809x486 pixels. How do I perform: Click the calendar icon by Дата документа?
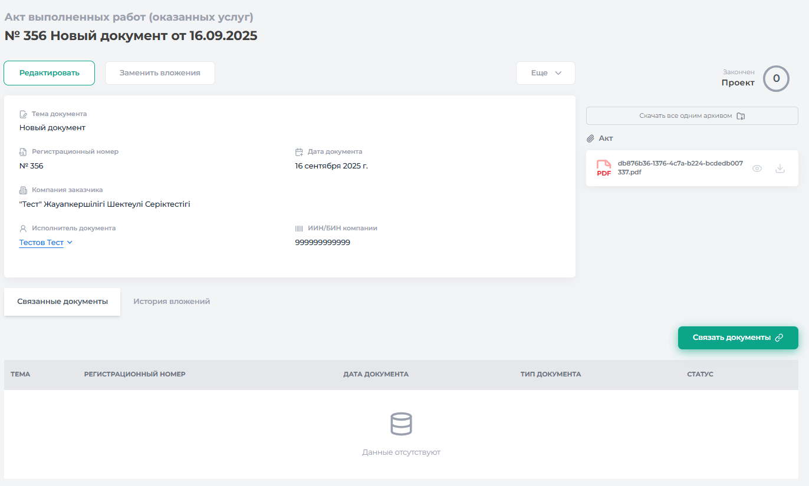[299, 152]
